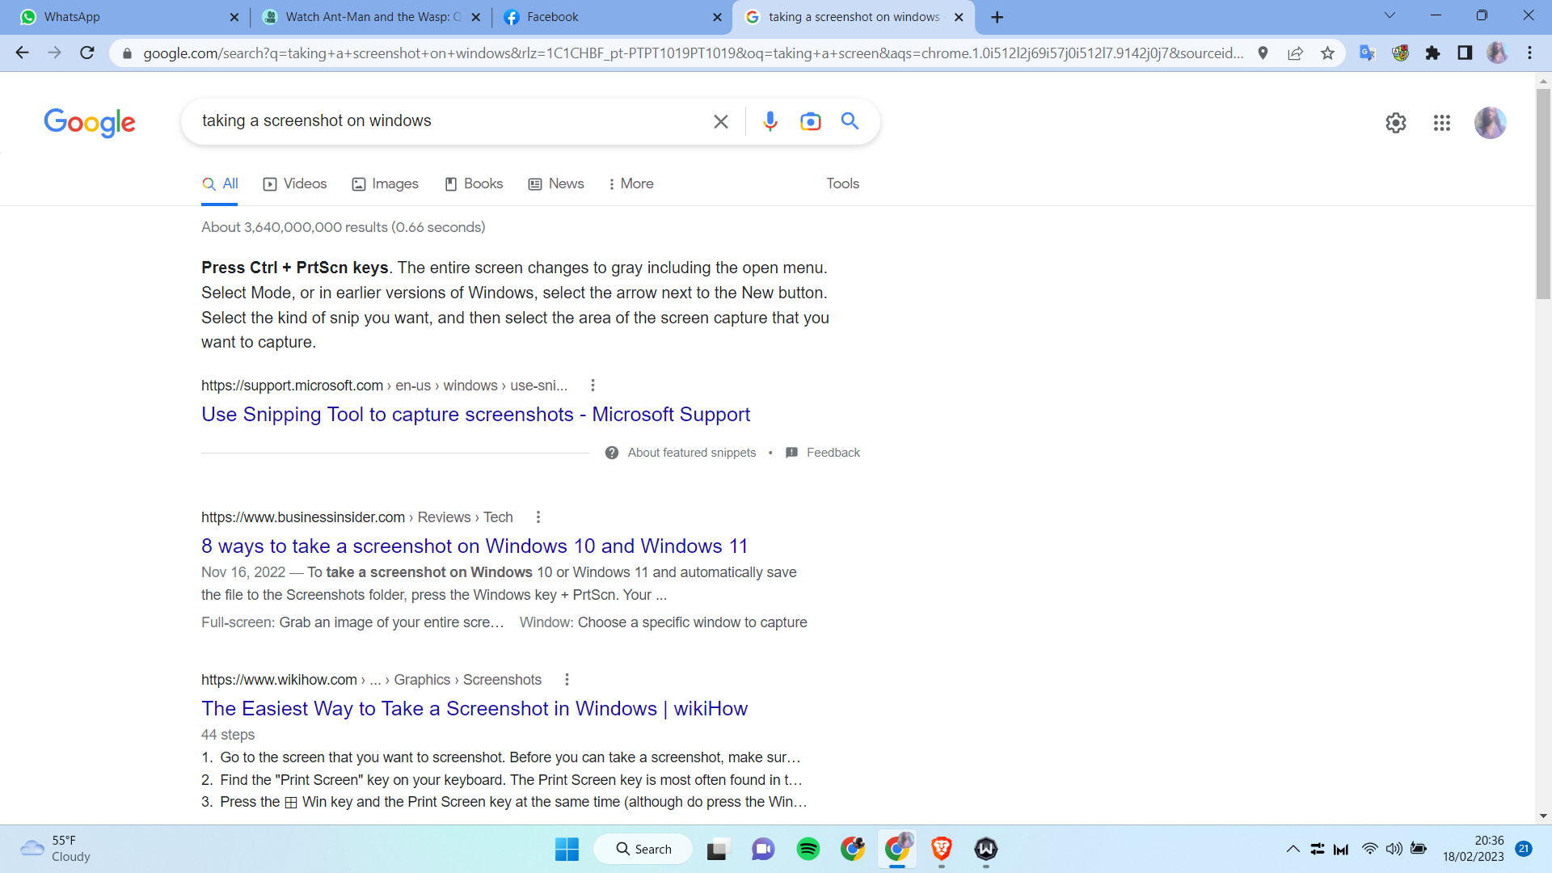Open Google search settings gear
Image resolution: width=1552 pixels, height=873 pixels.
[1395, 123]
